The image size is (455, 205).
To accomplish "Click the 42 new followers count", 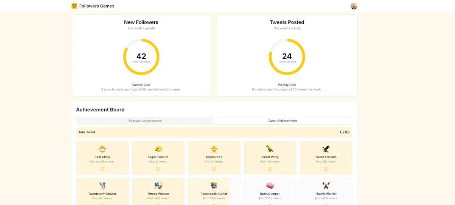I will point(141,56).
